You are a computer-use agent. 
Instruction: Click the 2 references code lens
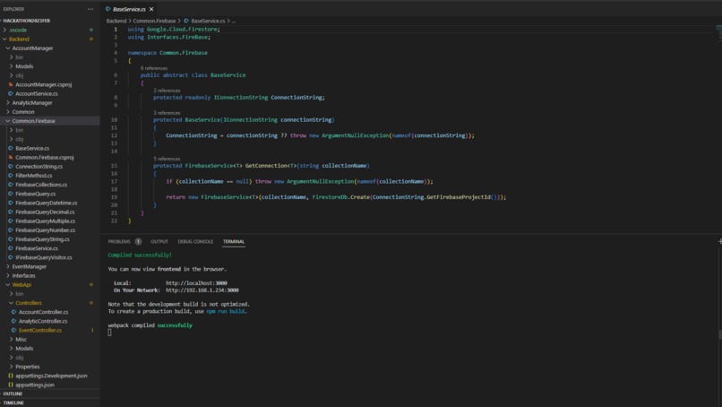167,91
